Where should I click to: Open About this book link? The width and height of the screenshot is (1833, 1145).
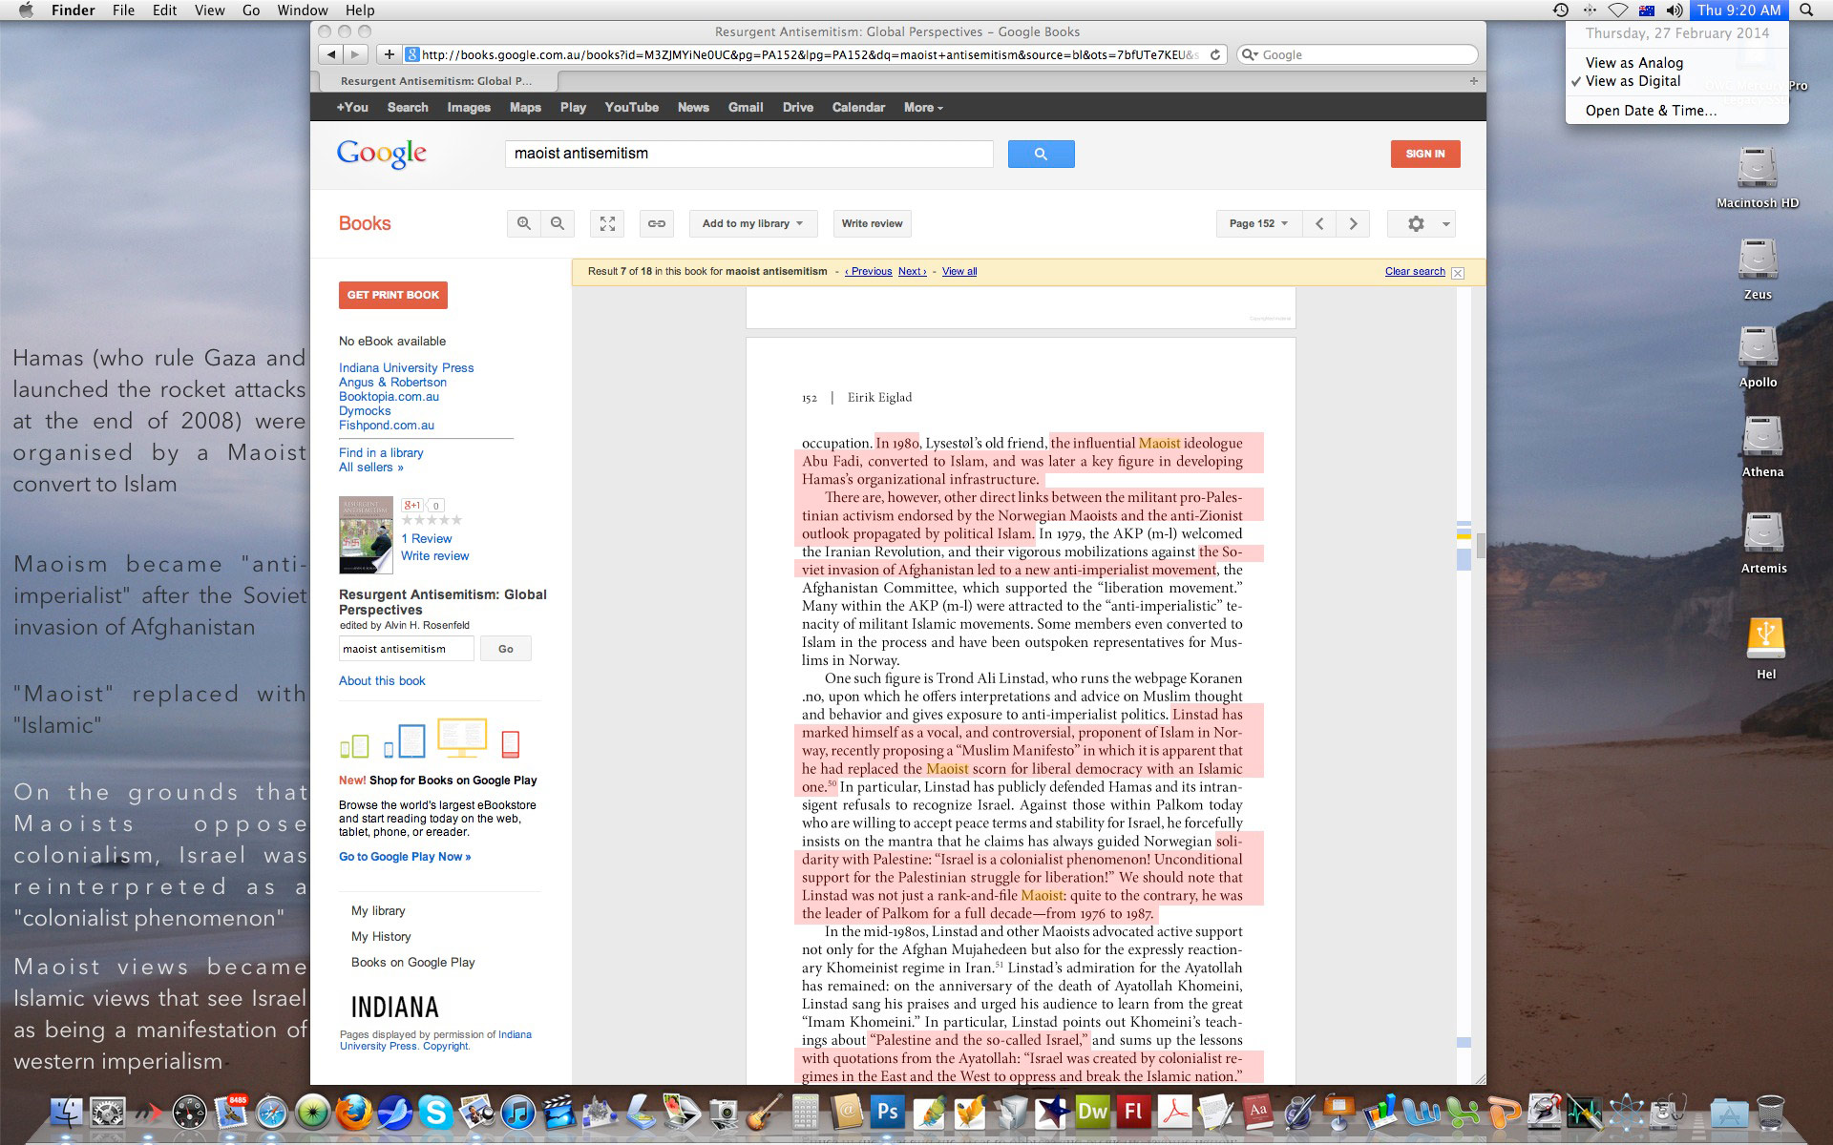click(382, 680)
